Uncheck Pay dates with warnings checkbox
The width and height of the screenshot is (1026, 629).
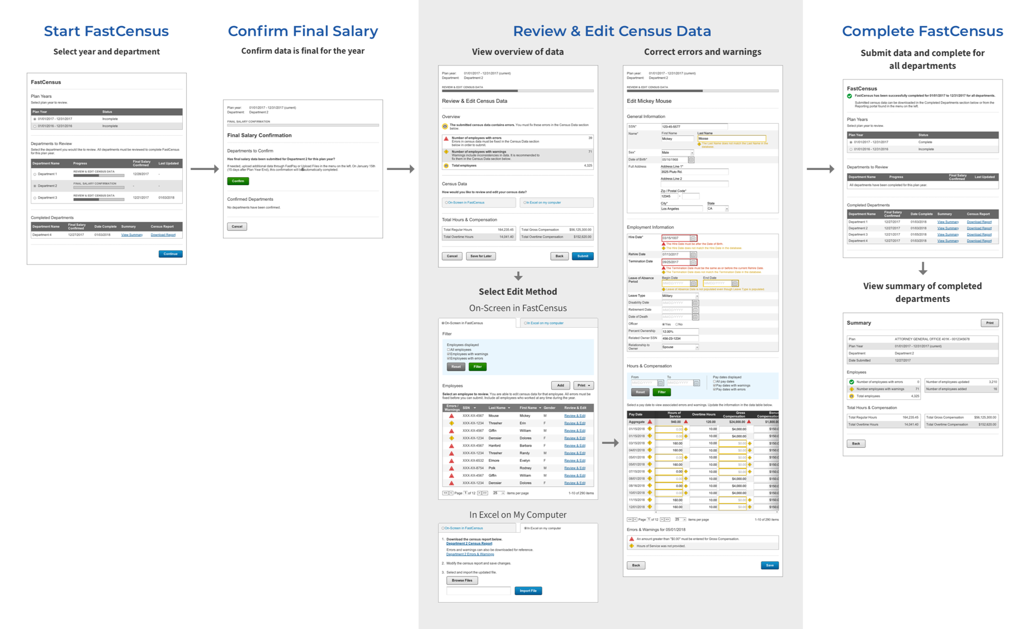pos(715,385)
